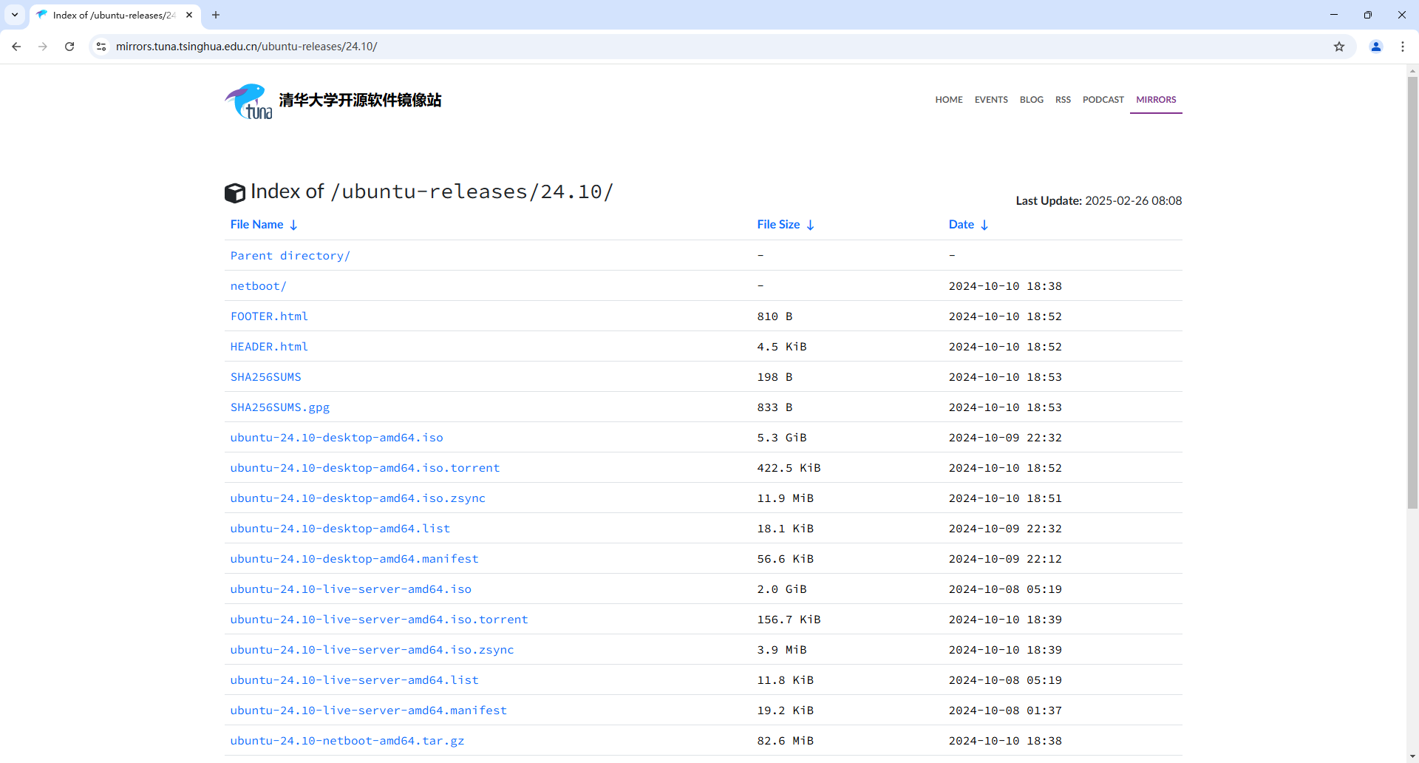
Task: Open HEADER.html
Action: tap(269, 347)
